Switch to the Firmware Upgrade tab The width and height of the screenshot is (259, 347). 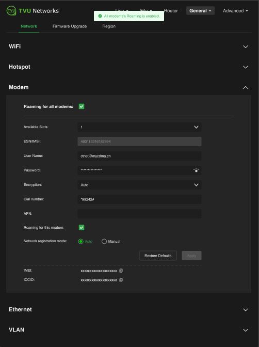coord(70,26)
